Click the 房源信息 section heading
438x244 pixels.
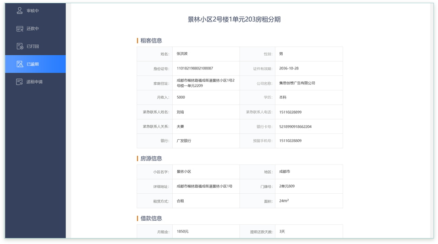point(151,159)
